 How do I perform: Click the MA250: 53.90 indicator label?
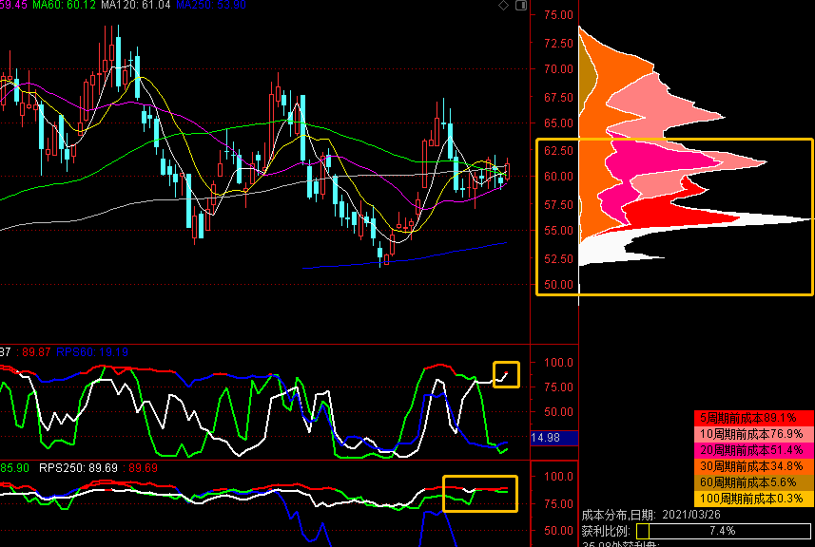coord(211,5)
